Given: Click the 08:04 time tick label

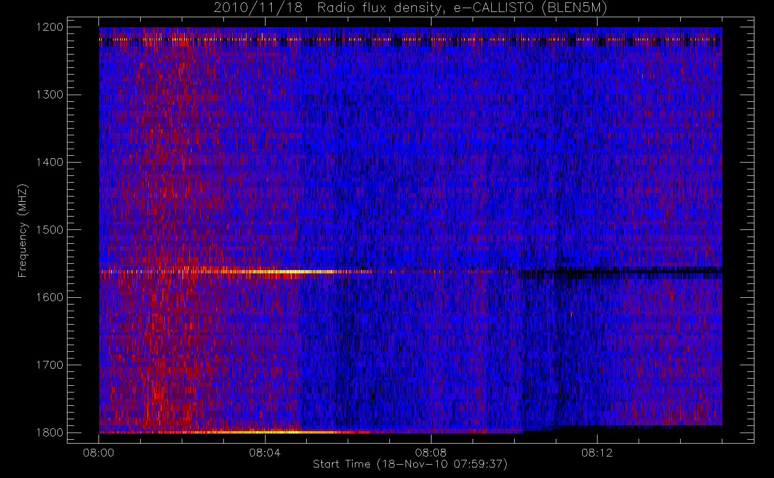Looking at the screenshot, I should (x=265, y=453).
